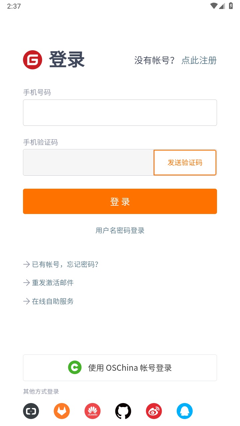This screenshot has width=240, height=426.
Task: Open 已有帐号，忘记密码？ link
Action: (x=65, y=264)
